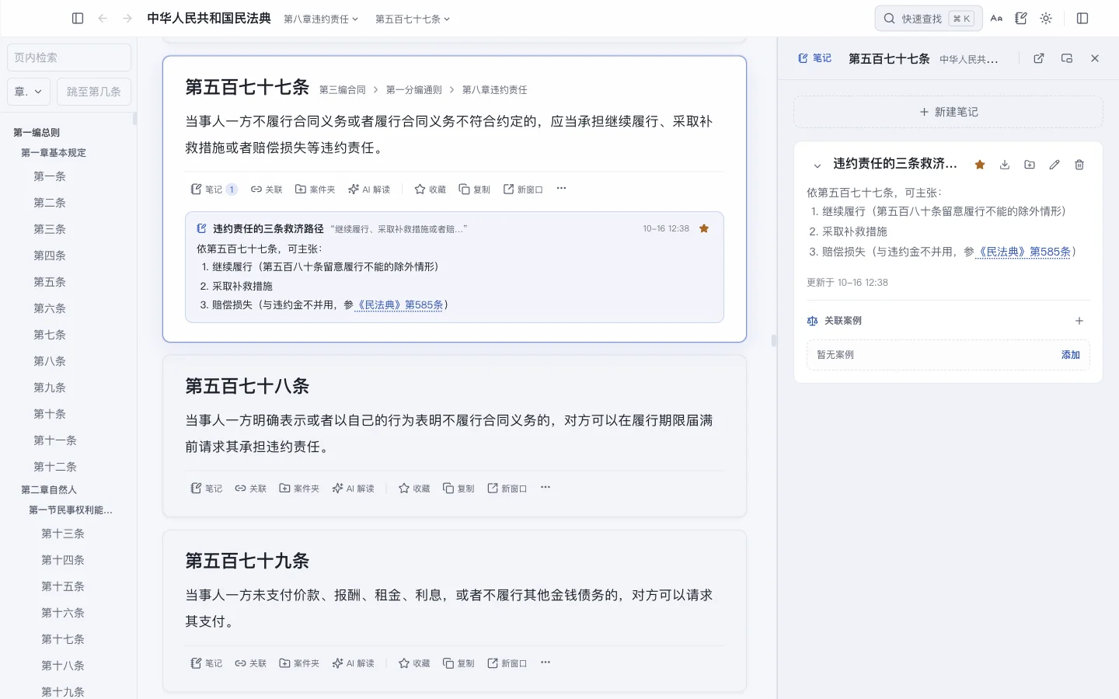This screenshot has height=699, width=1119.
Task: Toggle the right side panel
Action: (1082, 19)
